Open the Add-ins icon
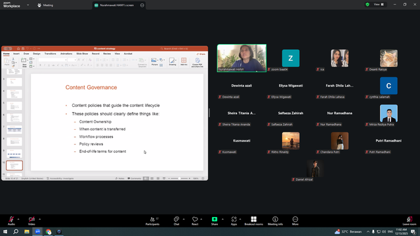 (x=184, y=62)
